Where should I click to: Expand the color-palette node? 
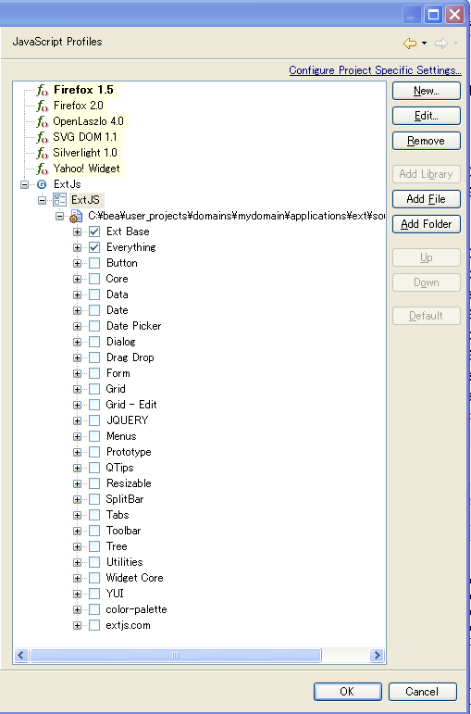(77, 609)
